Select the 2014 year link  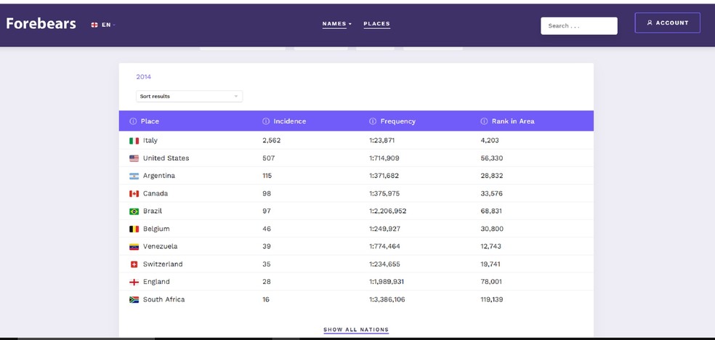[x=143, y=77]
